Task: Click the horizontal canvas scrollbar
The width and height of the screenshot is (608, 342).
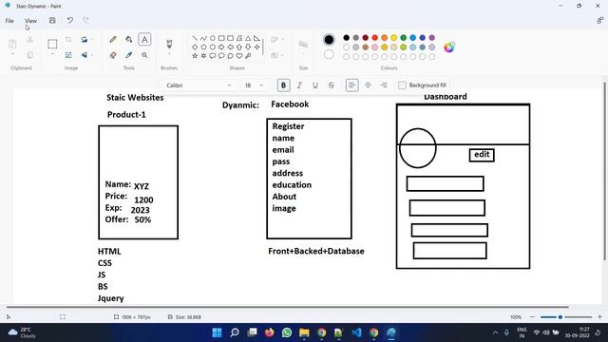Action: coord(288,307)
